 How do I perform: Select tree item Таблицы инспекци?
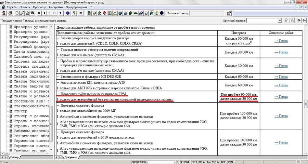click(31, 131)
